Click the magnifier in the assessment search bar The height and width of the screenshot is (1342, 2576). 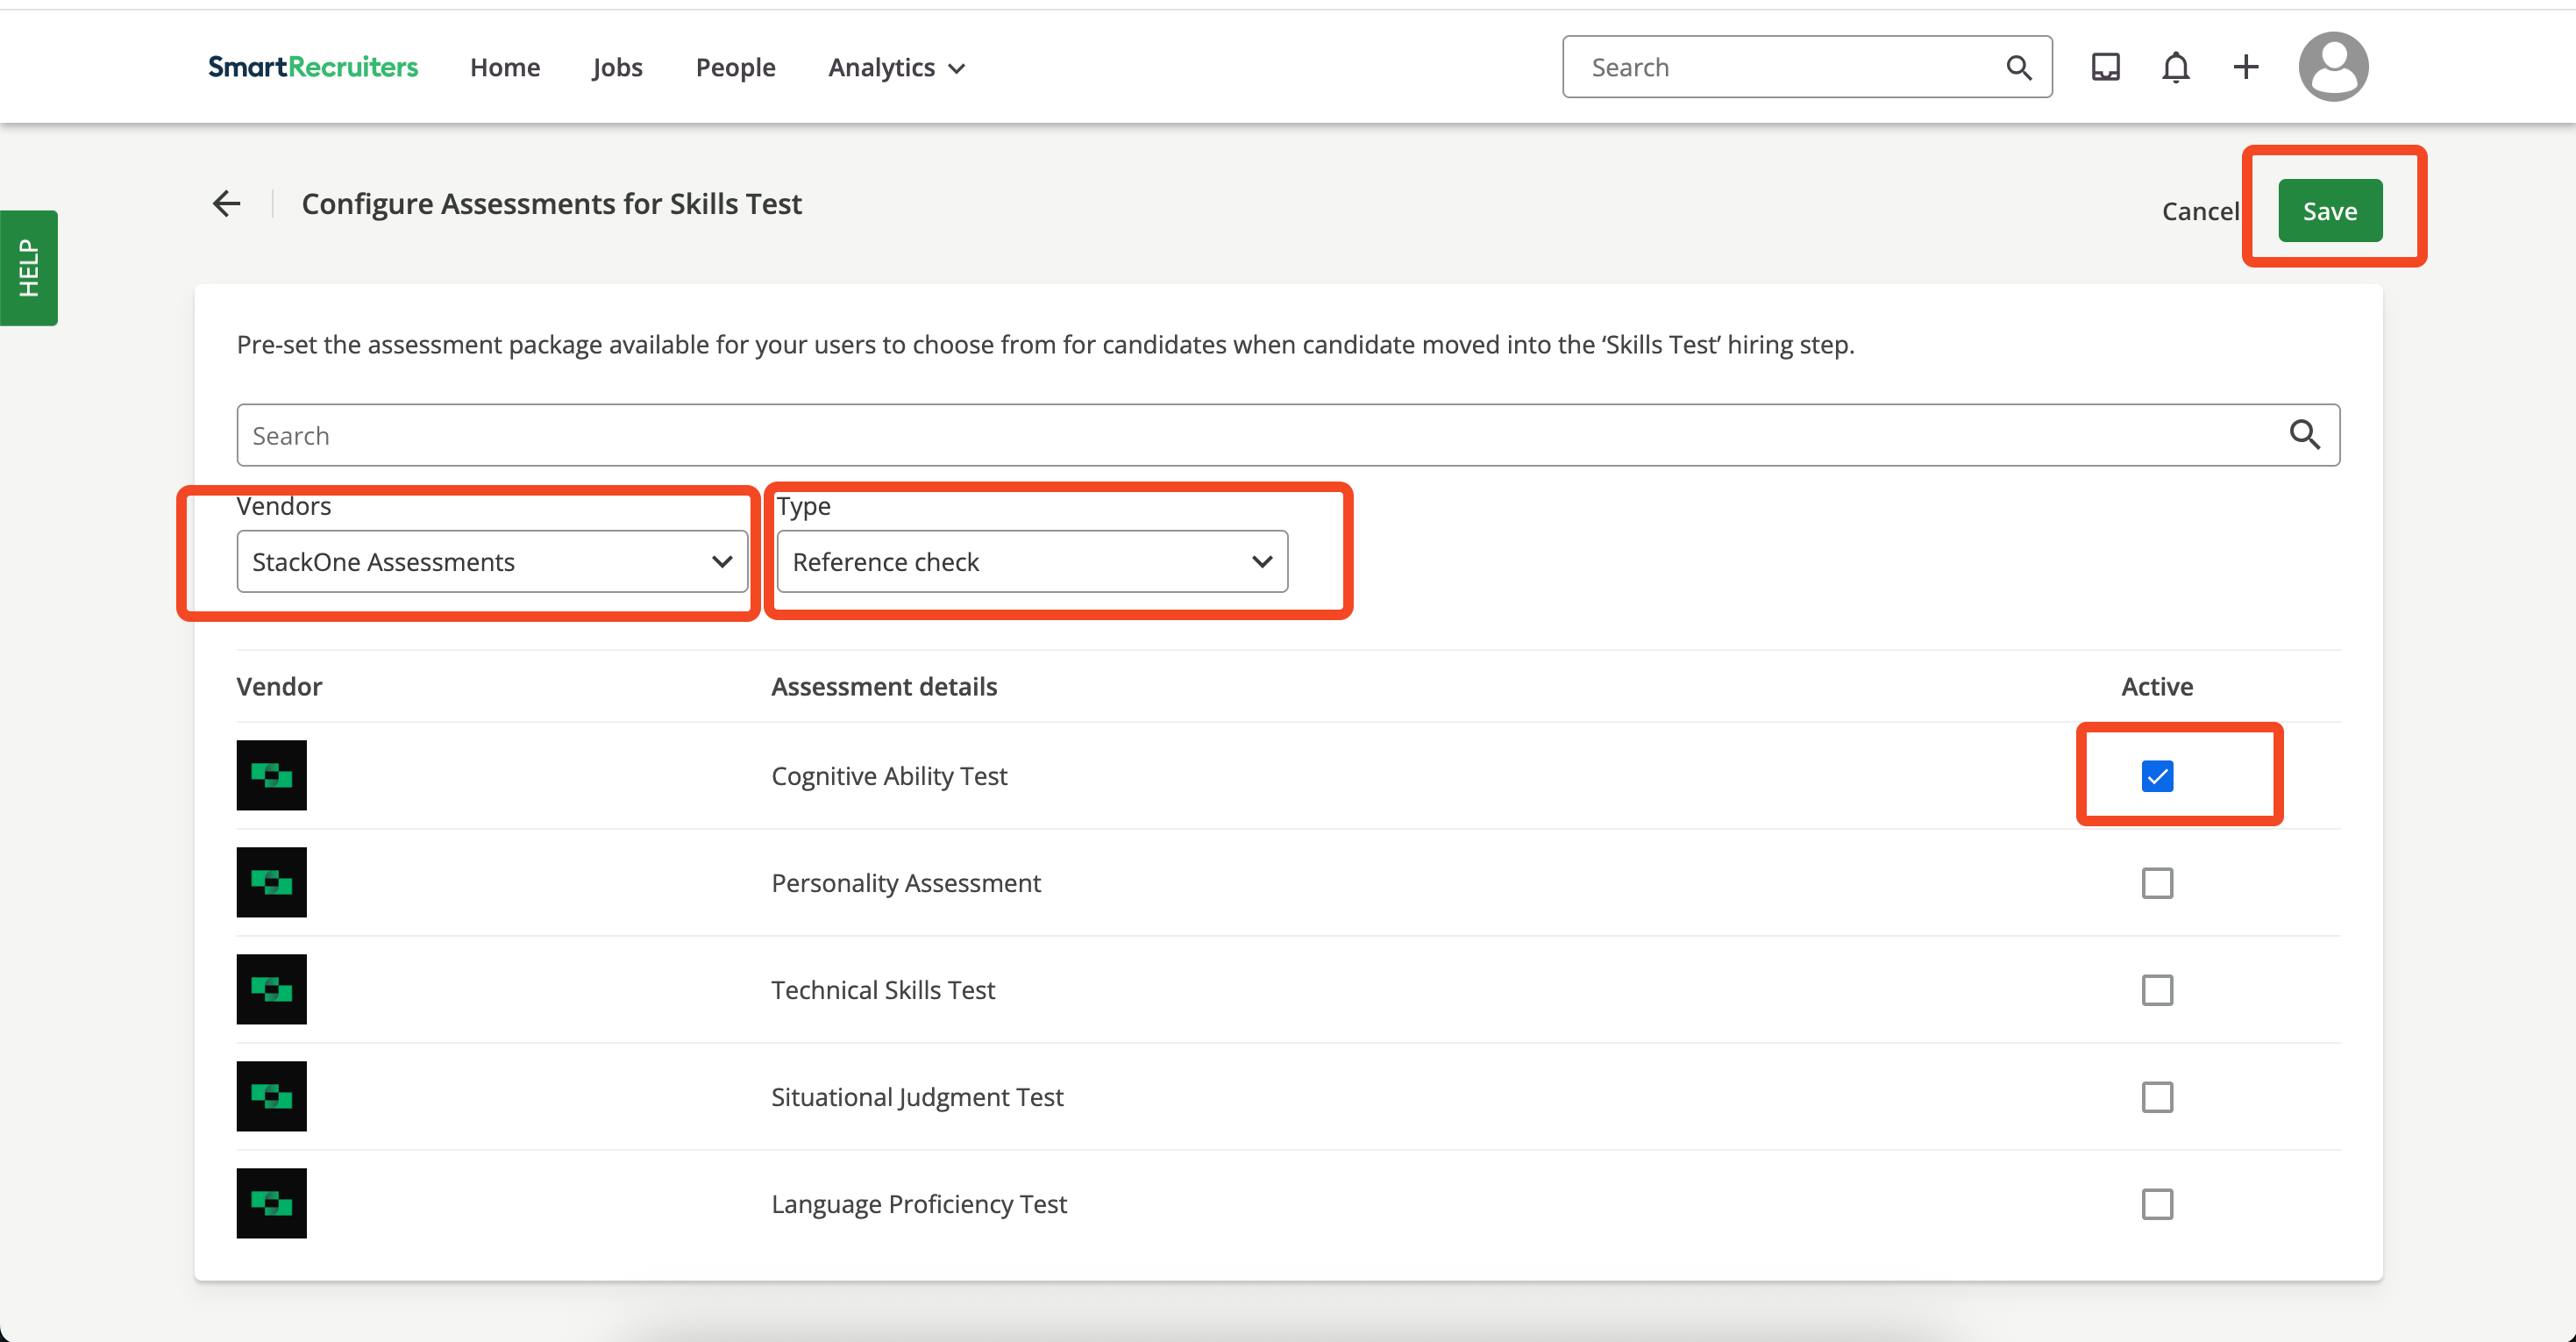click(2306, 434)
